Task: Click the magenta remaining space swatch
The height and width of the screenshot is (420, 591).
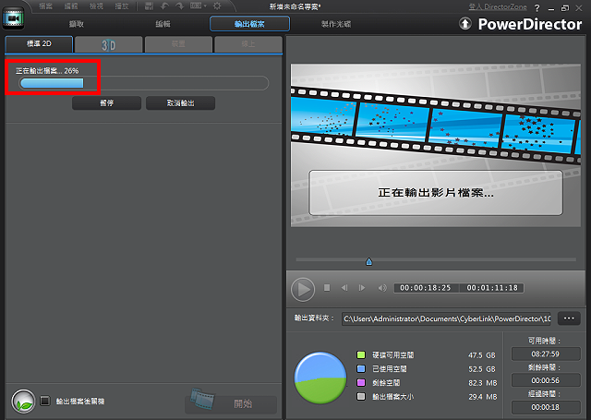Action: (361, 383)
